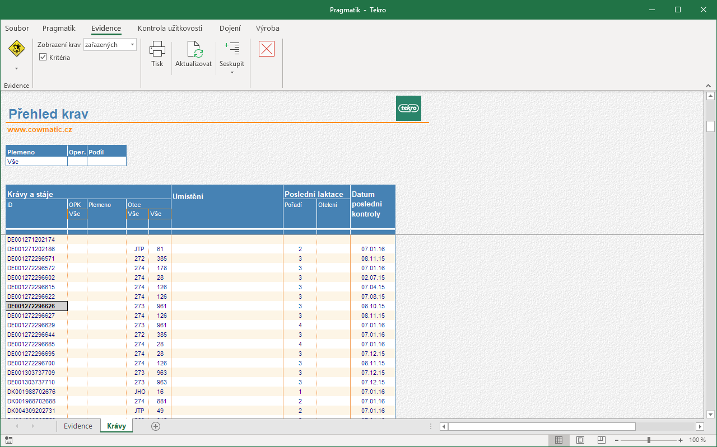Click the yellow Evidence warning-sign icon

(16, 49)
